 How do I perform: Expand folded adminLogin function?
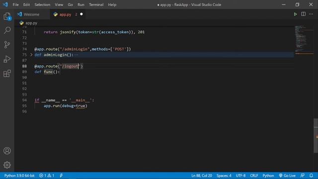click(31, 55)
